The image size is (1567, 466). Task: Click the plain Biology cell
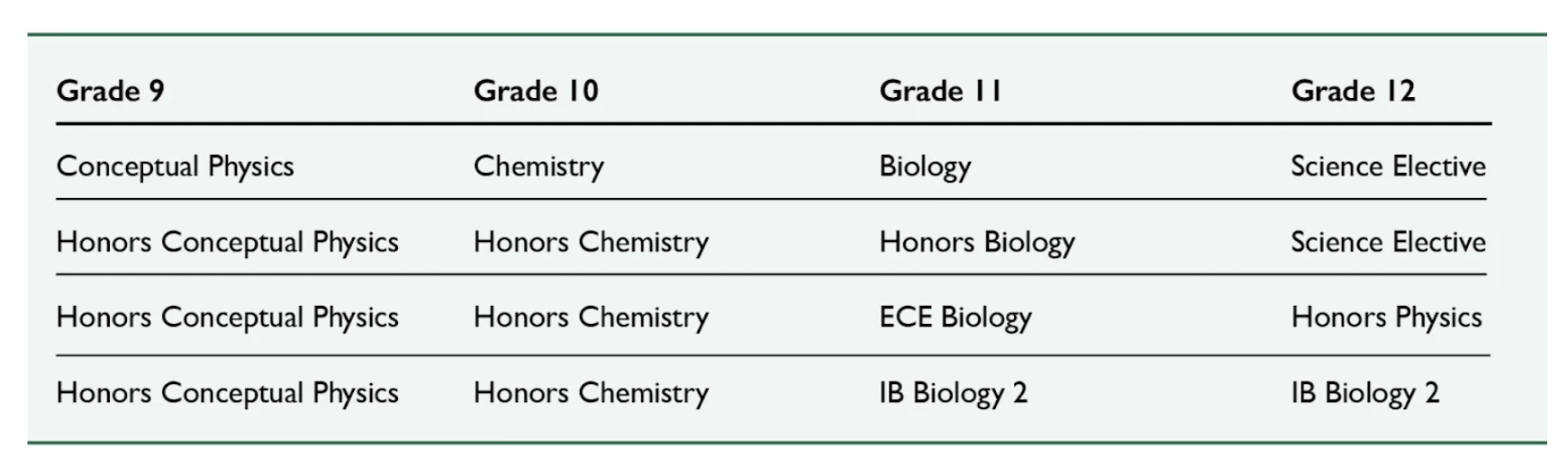pyautogui.click(x=925, y=166)
